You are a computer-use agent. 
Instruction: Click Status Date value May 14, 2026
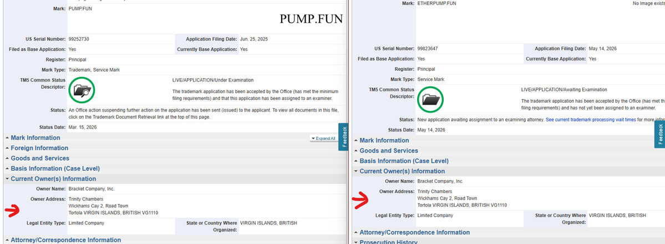coord(432,130)
